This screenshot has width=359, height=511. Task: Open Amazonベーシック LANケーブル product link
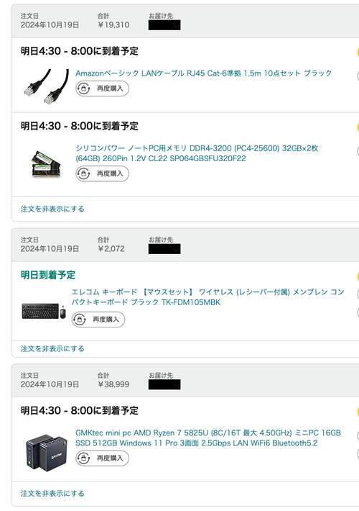pyautogui.click(x=204, y=73)
